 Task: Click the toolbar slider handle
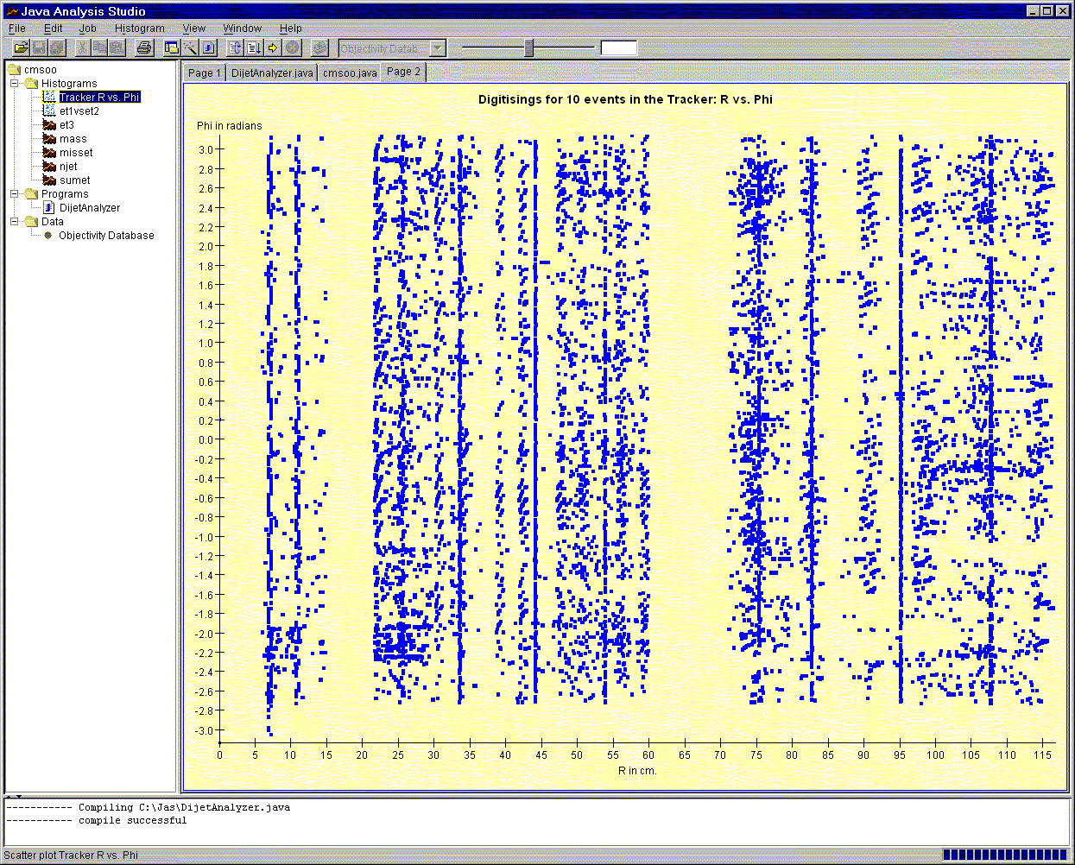point(528,48)
